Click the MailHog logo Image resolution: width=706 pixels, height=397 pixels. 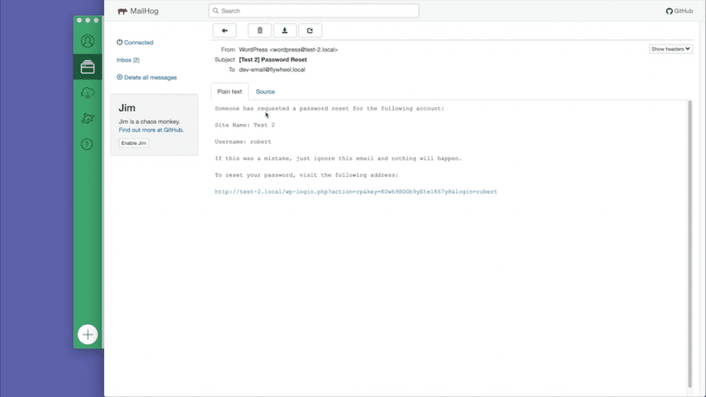[x=138, y=11]
